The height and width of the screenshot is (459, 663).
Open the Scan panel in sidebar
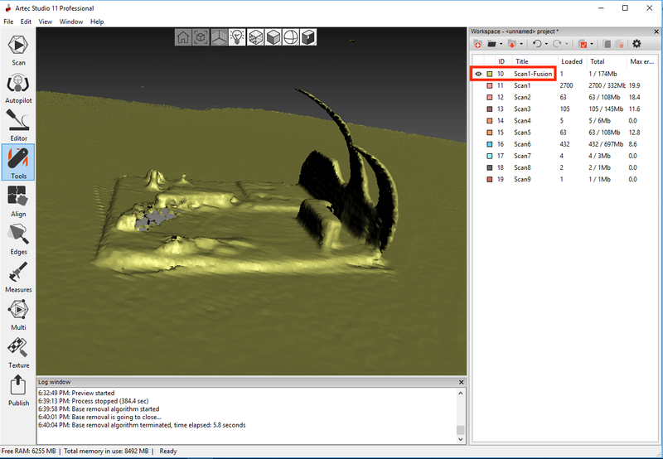point(18,48)
